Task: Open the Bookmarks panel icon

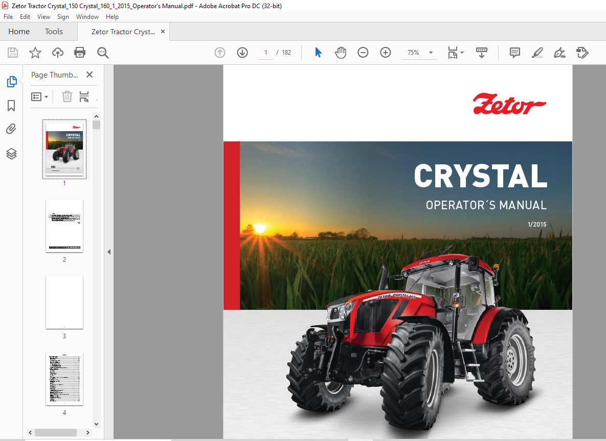Action: [11, 105]
